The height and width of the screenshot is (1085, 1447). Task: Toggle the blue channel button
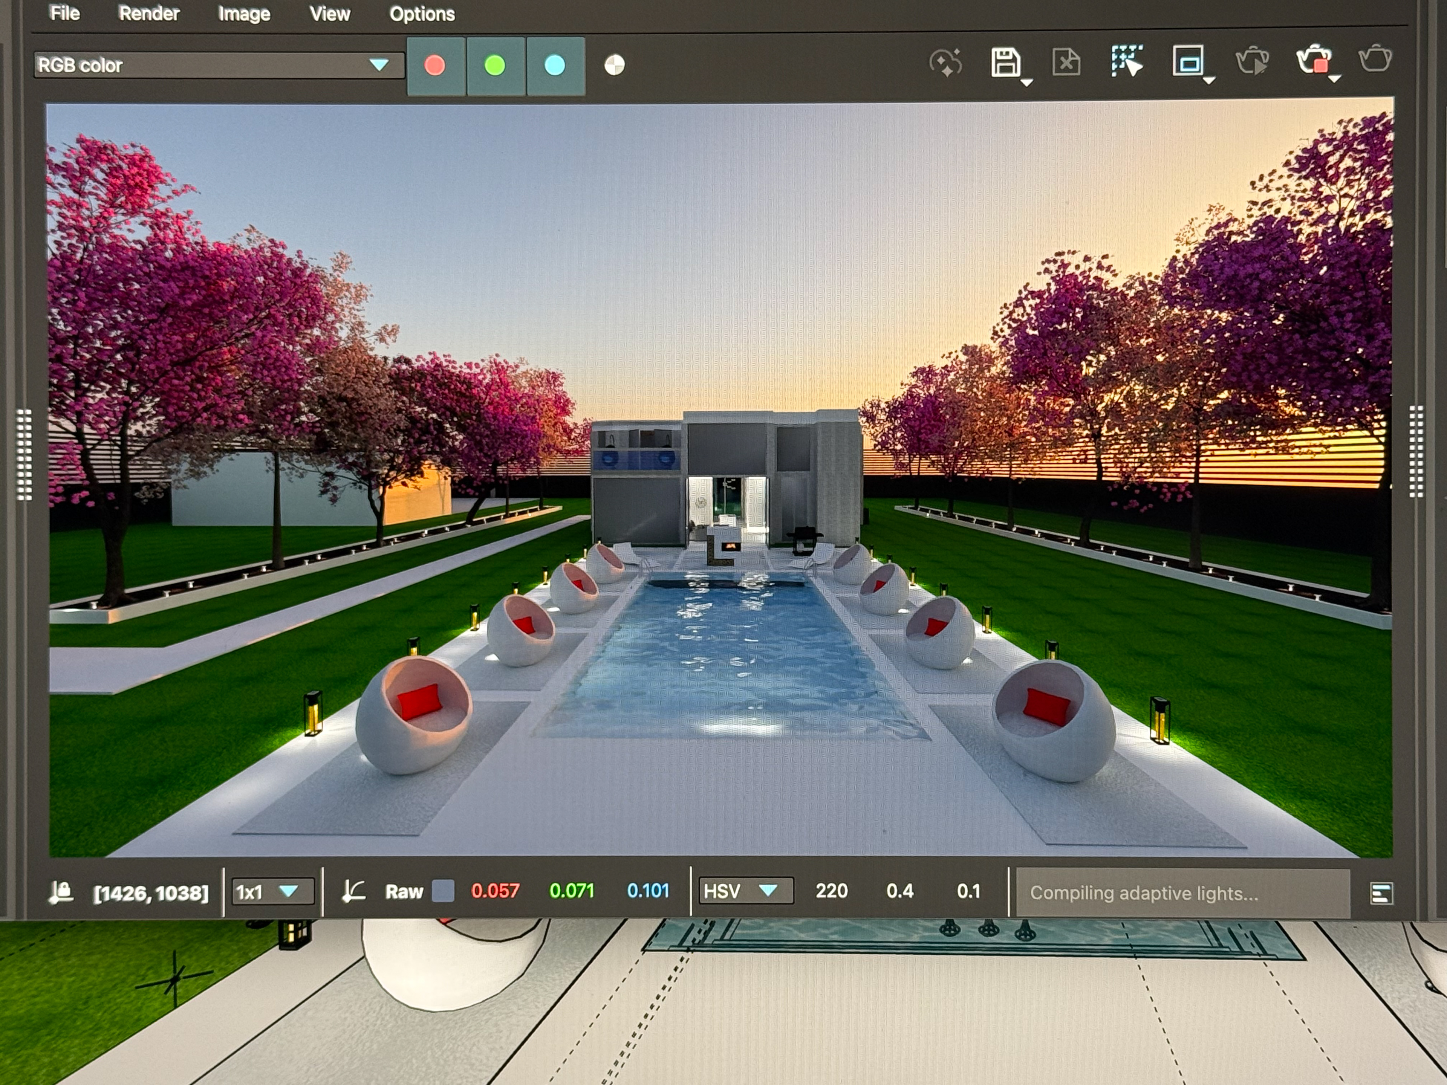point(555,66)
